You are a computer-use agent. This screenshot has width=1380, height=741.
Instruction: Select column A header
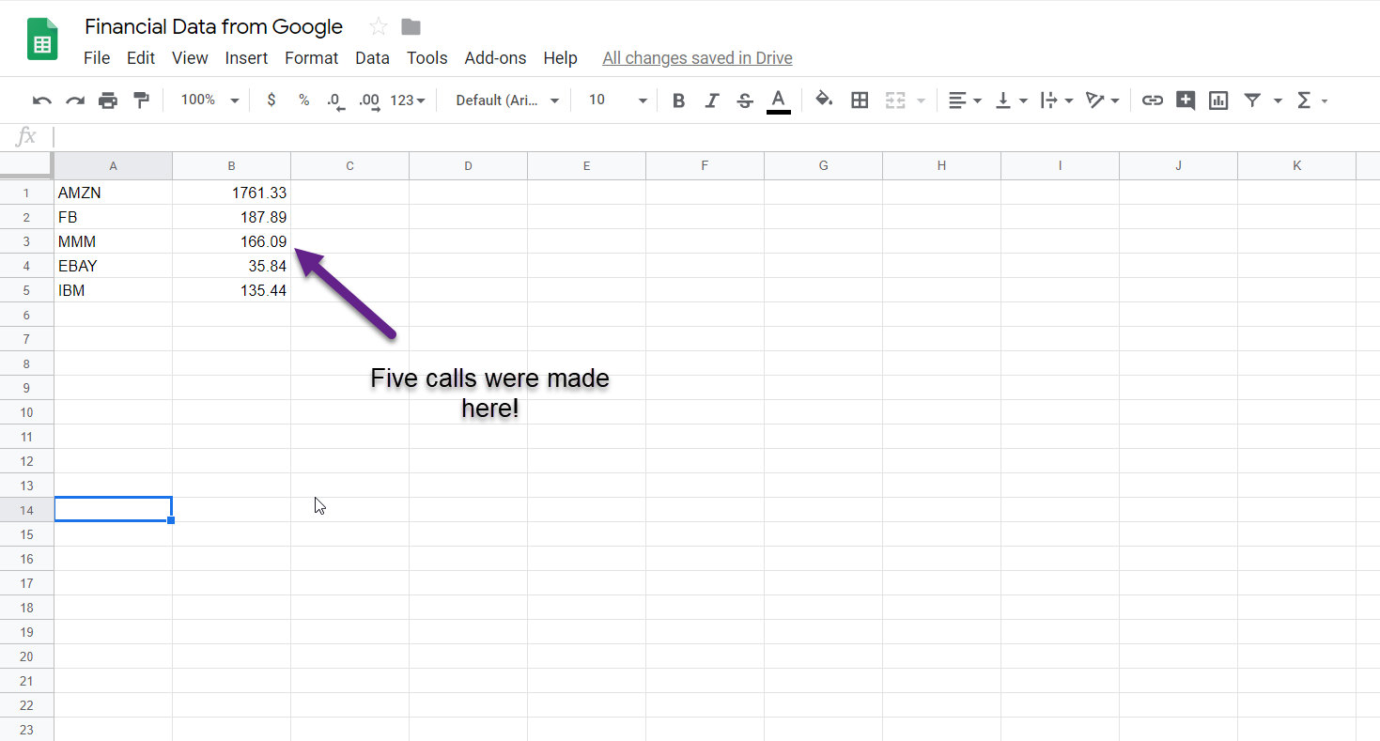pyautogui.click(x=114, y=166)
